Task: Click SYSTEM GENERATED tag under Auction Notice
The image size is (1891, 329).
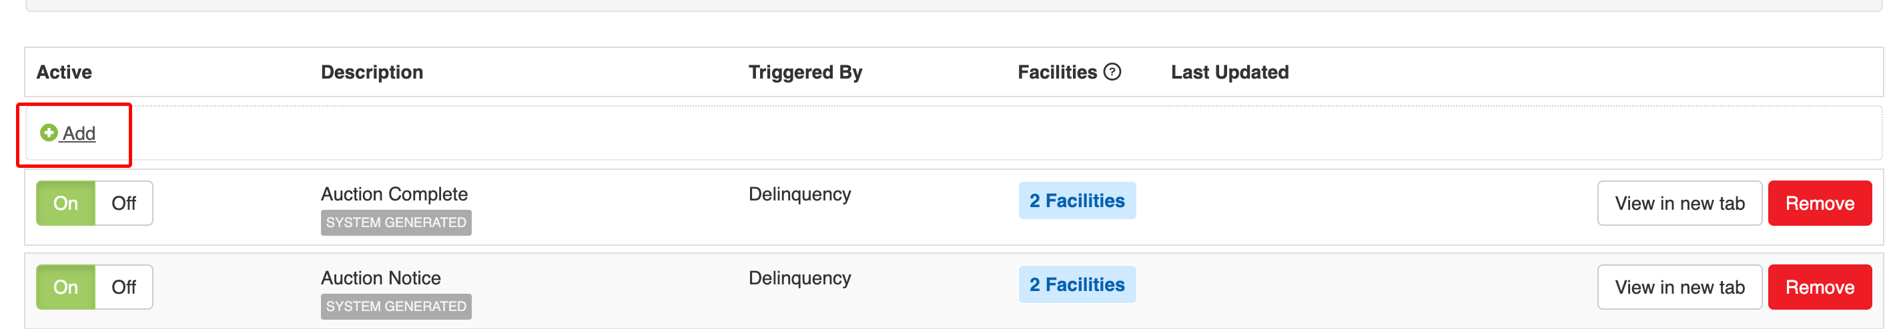Action: pos(396,306)
